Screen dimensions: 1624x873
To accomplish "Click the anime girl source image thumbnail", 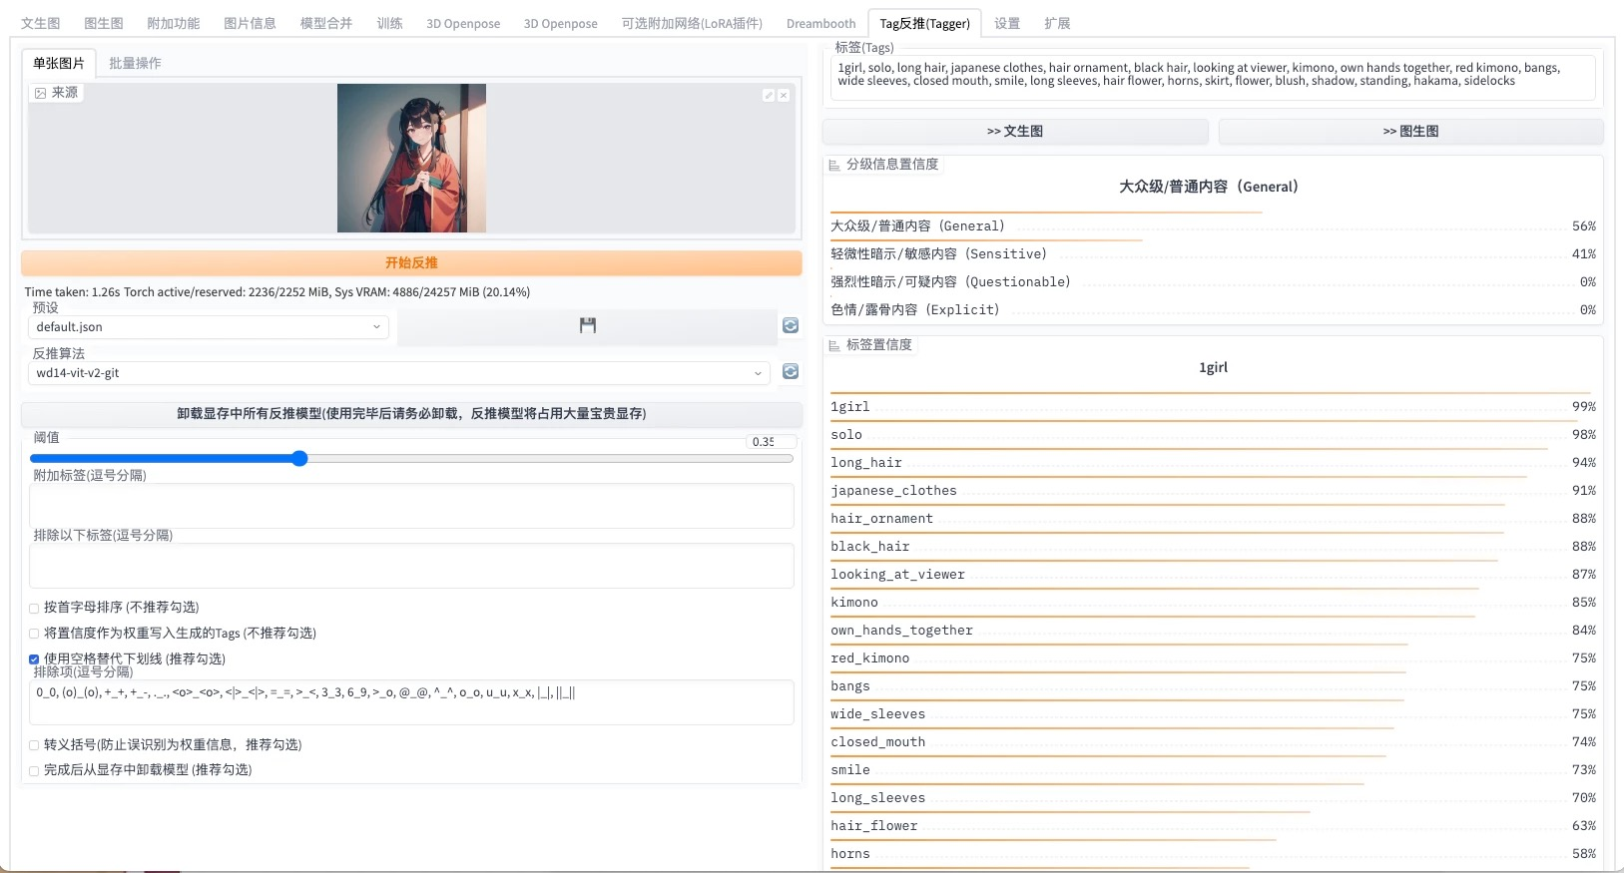I will point(411,158).
